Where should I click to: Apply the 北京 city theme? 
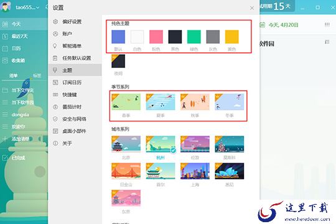126,144
